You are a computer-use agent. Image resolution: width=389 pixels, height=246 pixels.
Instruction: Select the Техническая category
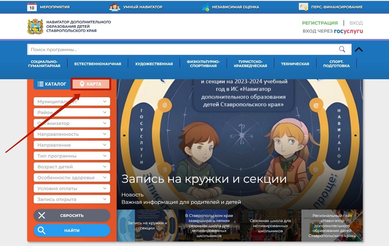(x=295, y=64)
